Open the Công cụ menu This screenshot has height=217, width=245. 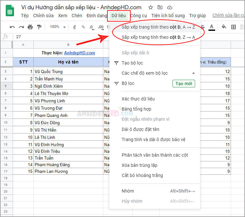(139, 16)
